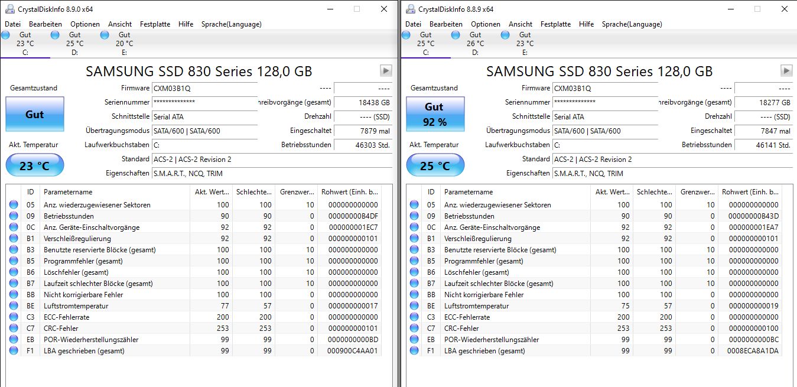The height and width of the screenshot is (387, 797).
Task: Click status orb for Betriebsstunden row in right window
Action: click(x=414, y=216)
